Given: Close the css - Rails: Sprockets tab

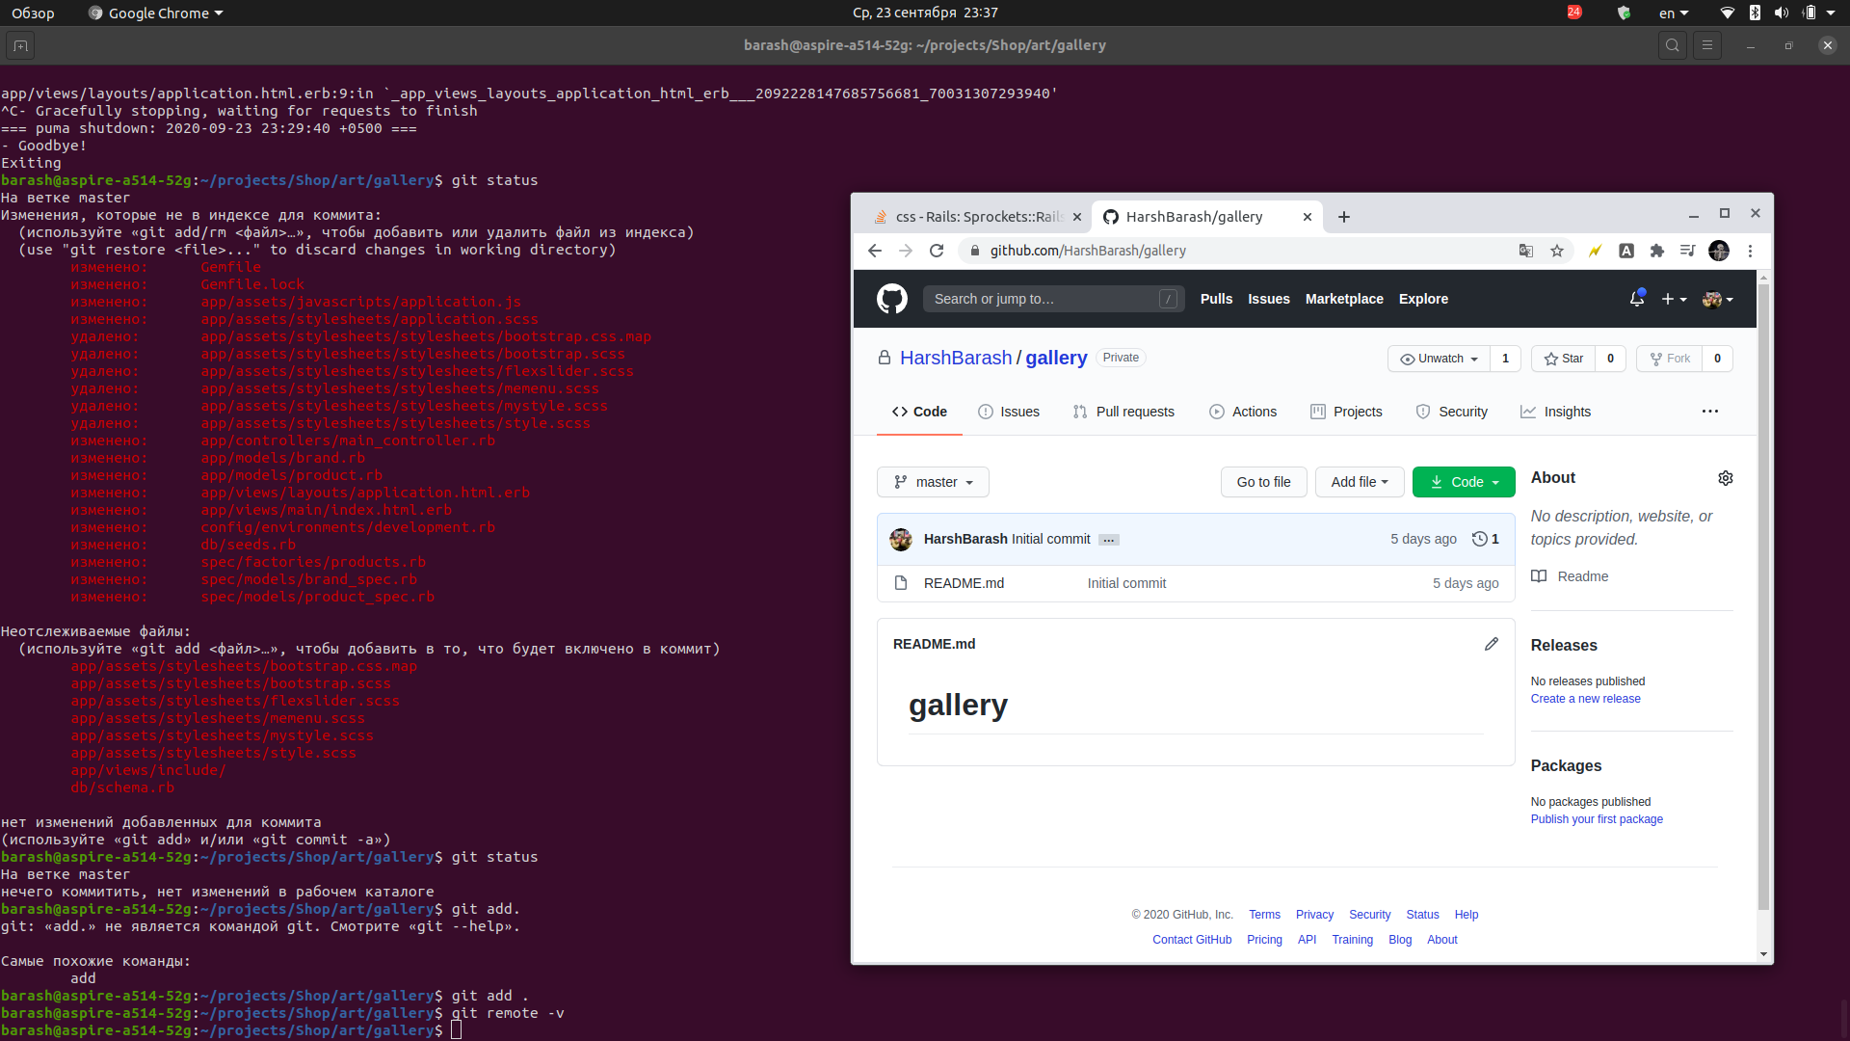Looking at the screenshot, I should pyautogui.click(x=1076, y=217).
